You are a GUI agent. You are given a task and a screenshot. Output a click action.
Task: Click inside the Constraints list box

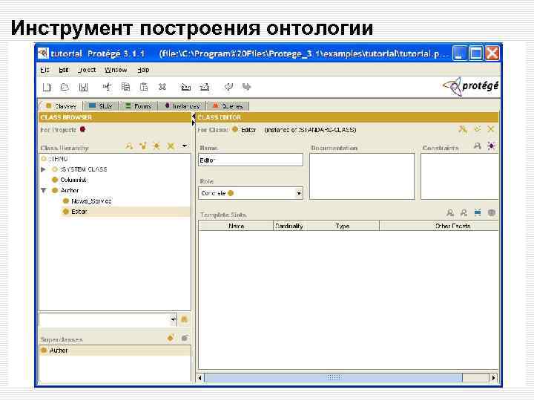(x=459, y=176)
